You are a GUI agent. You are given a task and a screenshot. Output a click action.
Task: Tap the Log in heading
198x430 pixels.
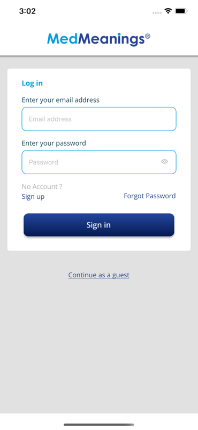pos(32,83)
